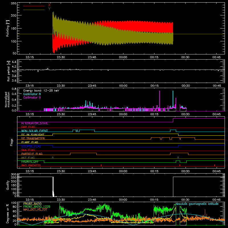Click the Absolute geomagnetic latitude label

coord(197,204)
